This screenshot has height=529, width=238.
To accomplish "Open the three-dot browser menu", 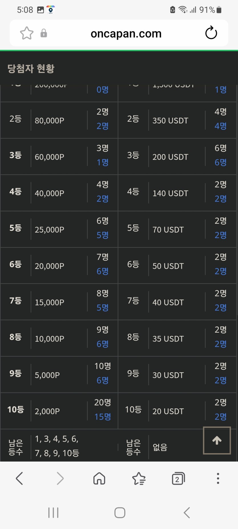I will coord(218,479).
